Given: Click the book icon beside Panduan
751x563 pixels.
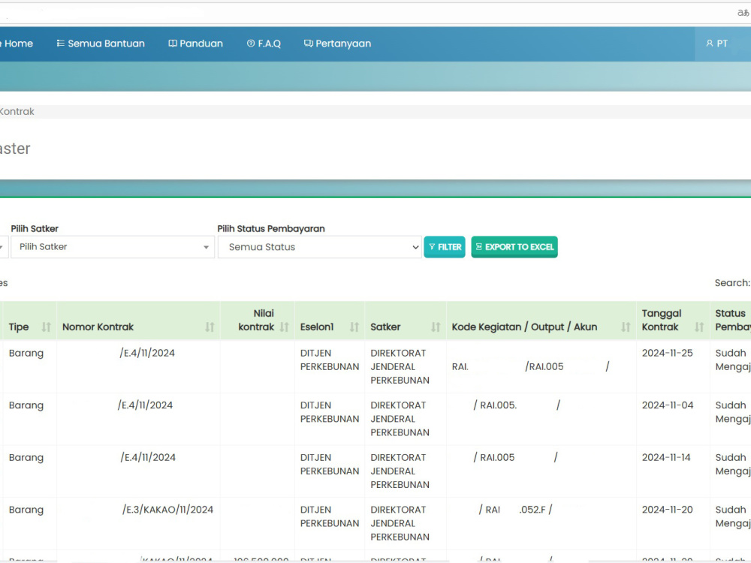Looking at the screenshot, I should [173, 44].
